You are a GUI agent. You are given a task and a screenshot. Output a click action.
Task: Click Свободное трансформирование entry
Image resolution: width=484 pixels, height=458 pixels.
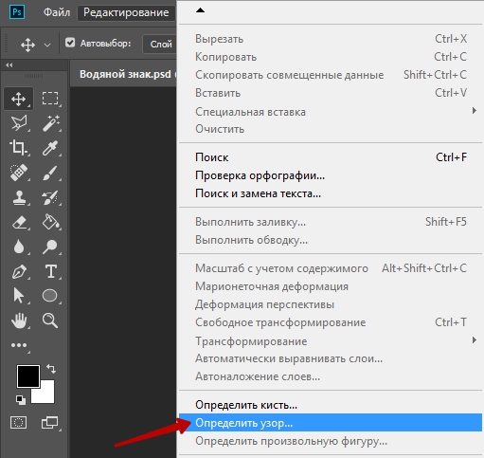tap(331, 322)
